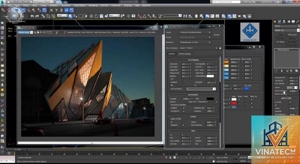Toggle the depth of field targeted checkbox
The image size is (300, 164).
point(183,125)
